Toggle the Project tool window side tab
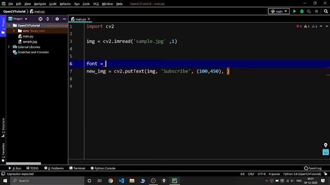Screen dimensions: 330x185 (x=3, y=26)
